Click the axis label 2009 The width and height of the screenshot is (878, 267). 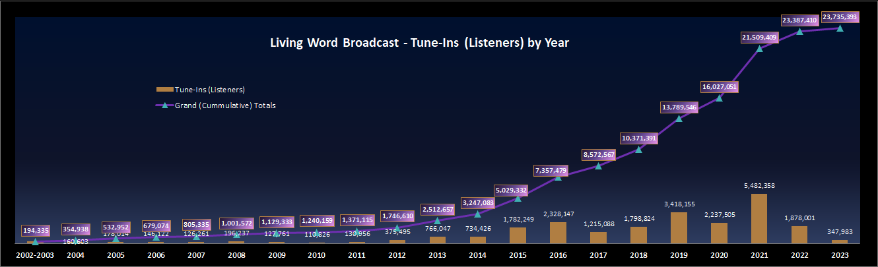[x=276, y=254]
